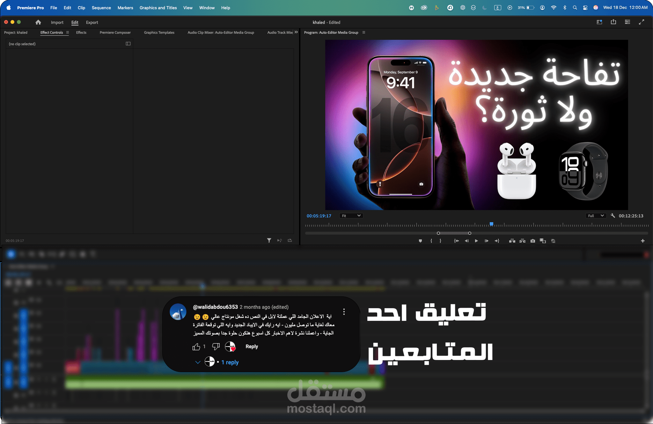Open Graphics and Titles menu
The width and height of the screenshot is (653, 424).
158,8
